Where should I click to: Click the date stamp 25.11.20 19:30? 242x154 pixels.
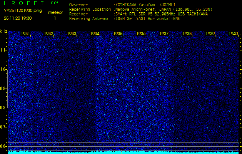18,18
